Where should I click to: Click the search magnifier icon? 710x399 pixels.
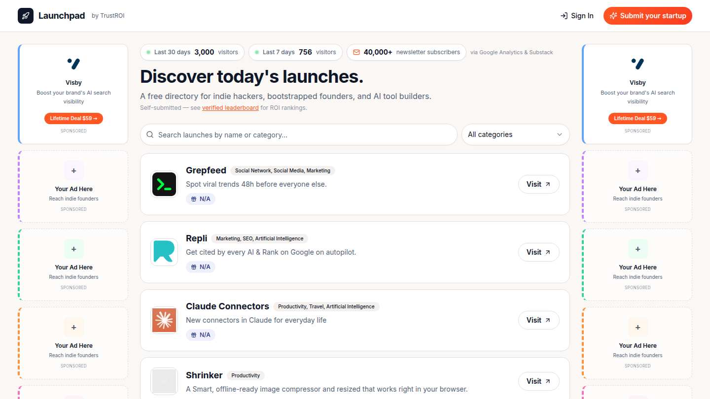[150, 134]
